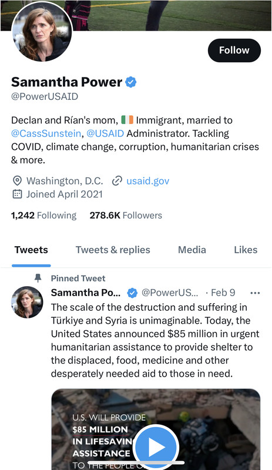Select the Tweets tab
The image size is (272, 470).
(31, 250)
